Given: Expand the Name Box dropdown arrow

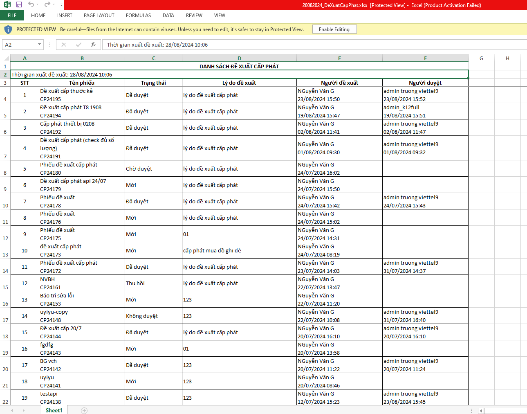Looking at the screenshot, I should tap(40, 45).
